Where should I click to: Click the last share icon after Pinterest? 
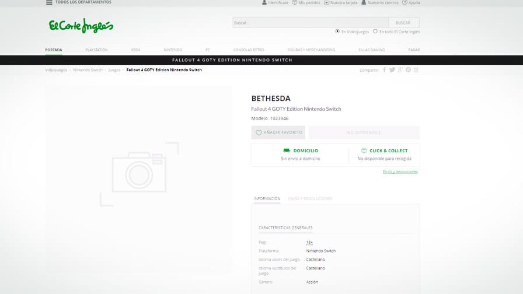pyautogui.click(x=416, y=69)
